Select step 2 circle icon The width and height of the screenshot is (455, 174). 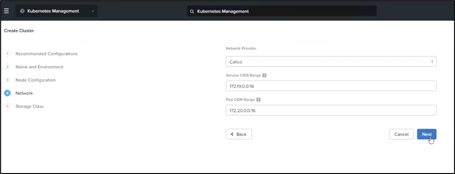pyautogui.click(x=8, y=67)
